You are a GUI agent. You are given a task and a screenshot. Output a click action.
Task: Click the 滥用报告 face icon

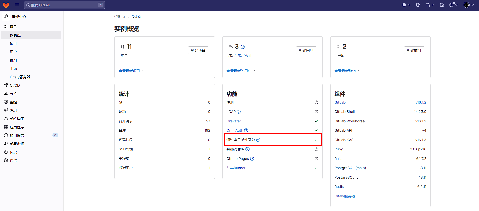click(x=6, y=136)
